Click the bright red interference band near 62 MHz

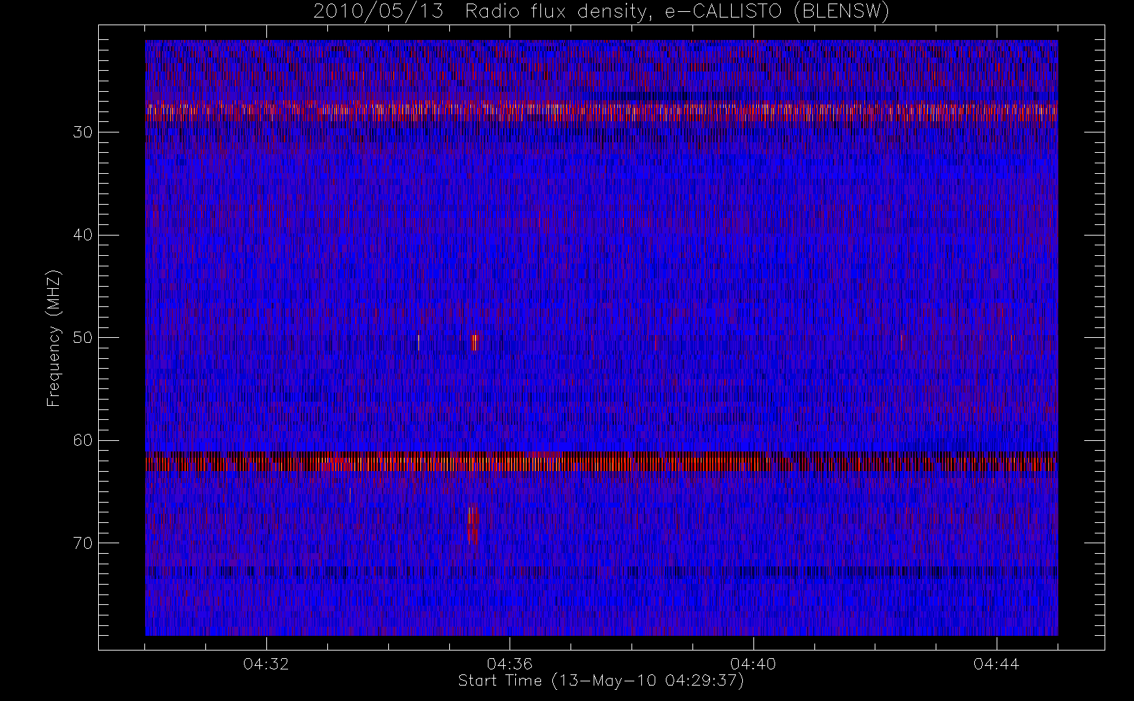601,463
